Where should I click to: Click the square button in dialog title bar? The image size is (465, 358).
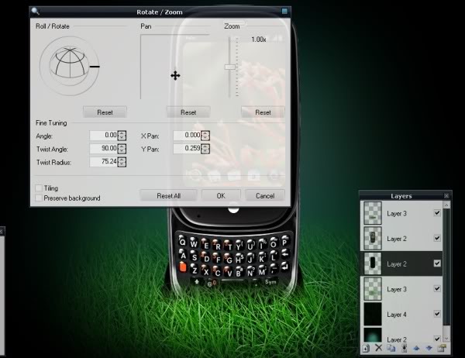(x=284, y=12)
